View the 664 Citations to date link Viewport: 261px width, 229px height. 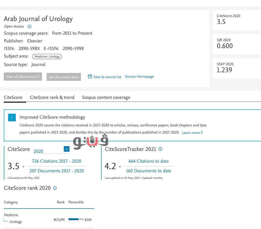pyautogui.click(x=149, y=161)
